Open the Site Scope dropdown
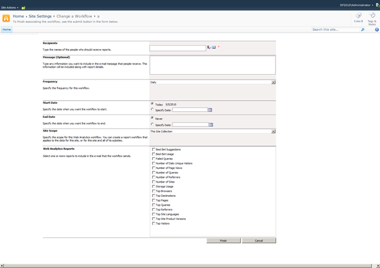This screenshot has height=268, width=380. [213, 132]
